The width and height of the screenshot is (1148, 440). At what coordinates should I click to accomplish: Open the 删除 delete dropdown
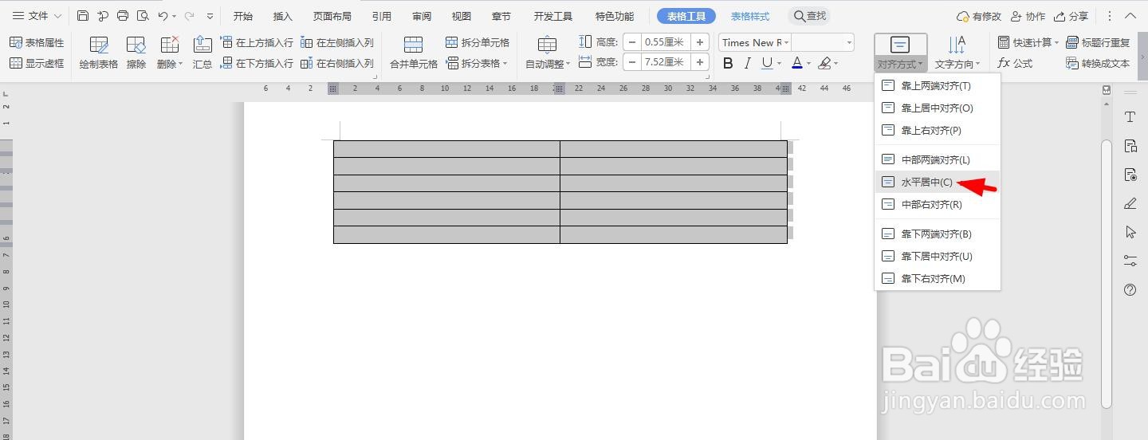[x=170, y=53]
